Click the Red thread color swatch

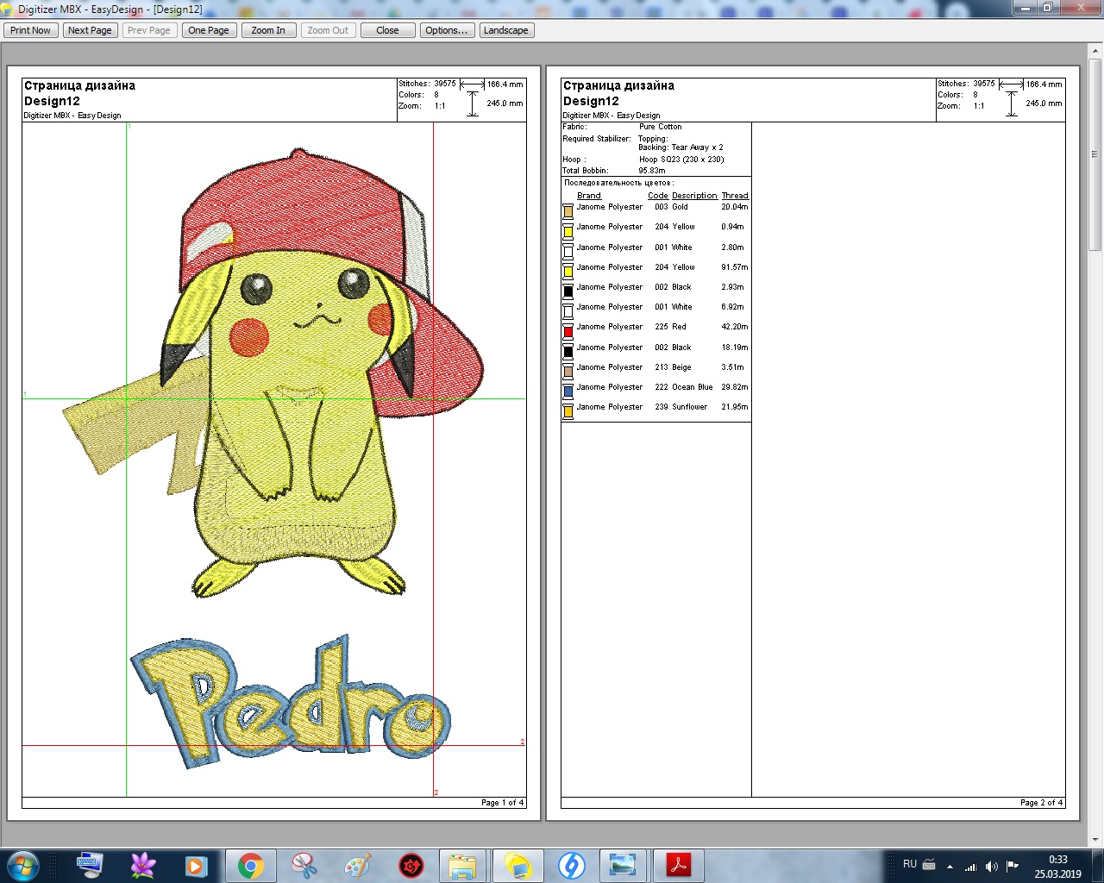(568, 331)
